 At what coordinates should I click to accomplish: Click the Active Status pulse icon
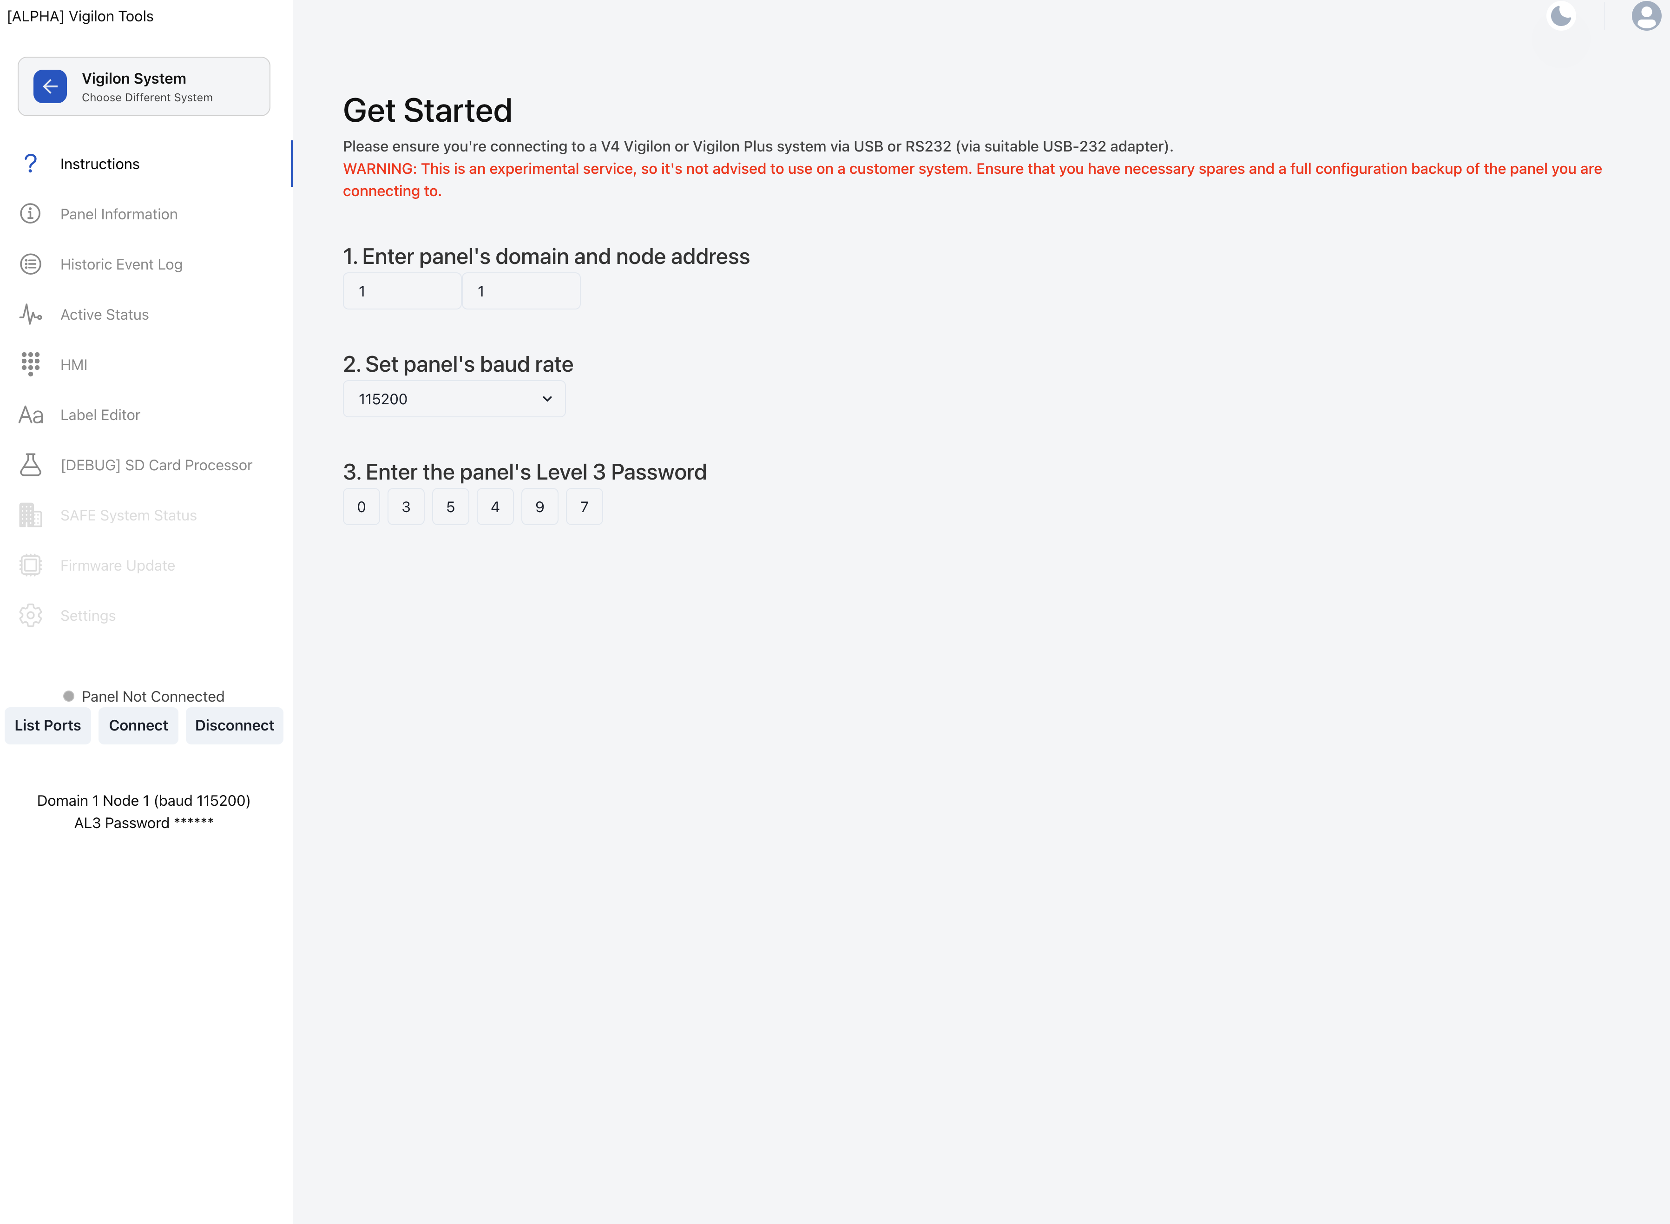tap(30, 314)
